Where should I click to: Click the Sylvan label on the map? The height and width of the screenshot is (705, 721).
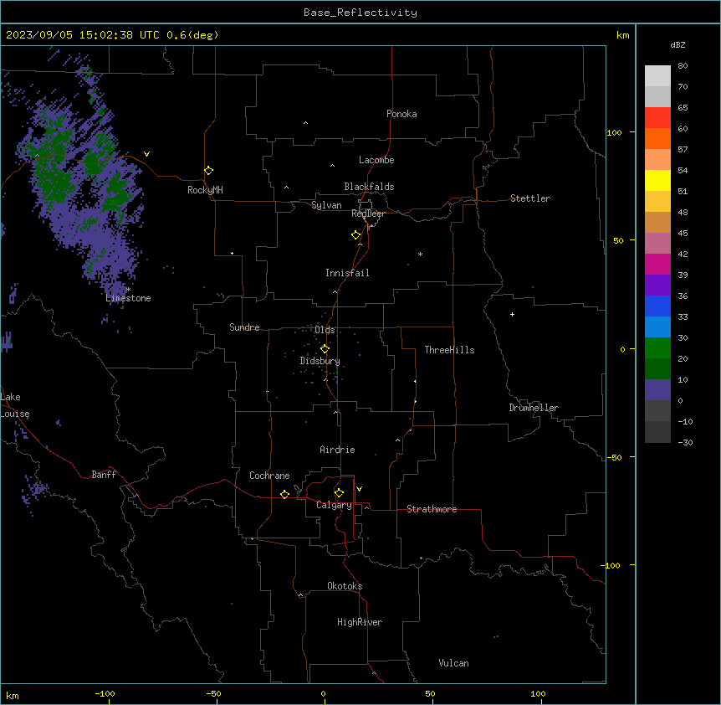pos(326,205)
